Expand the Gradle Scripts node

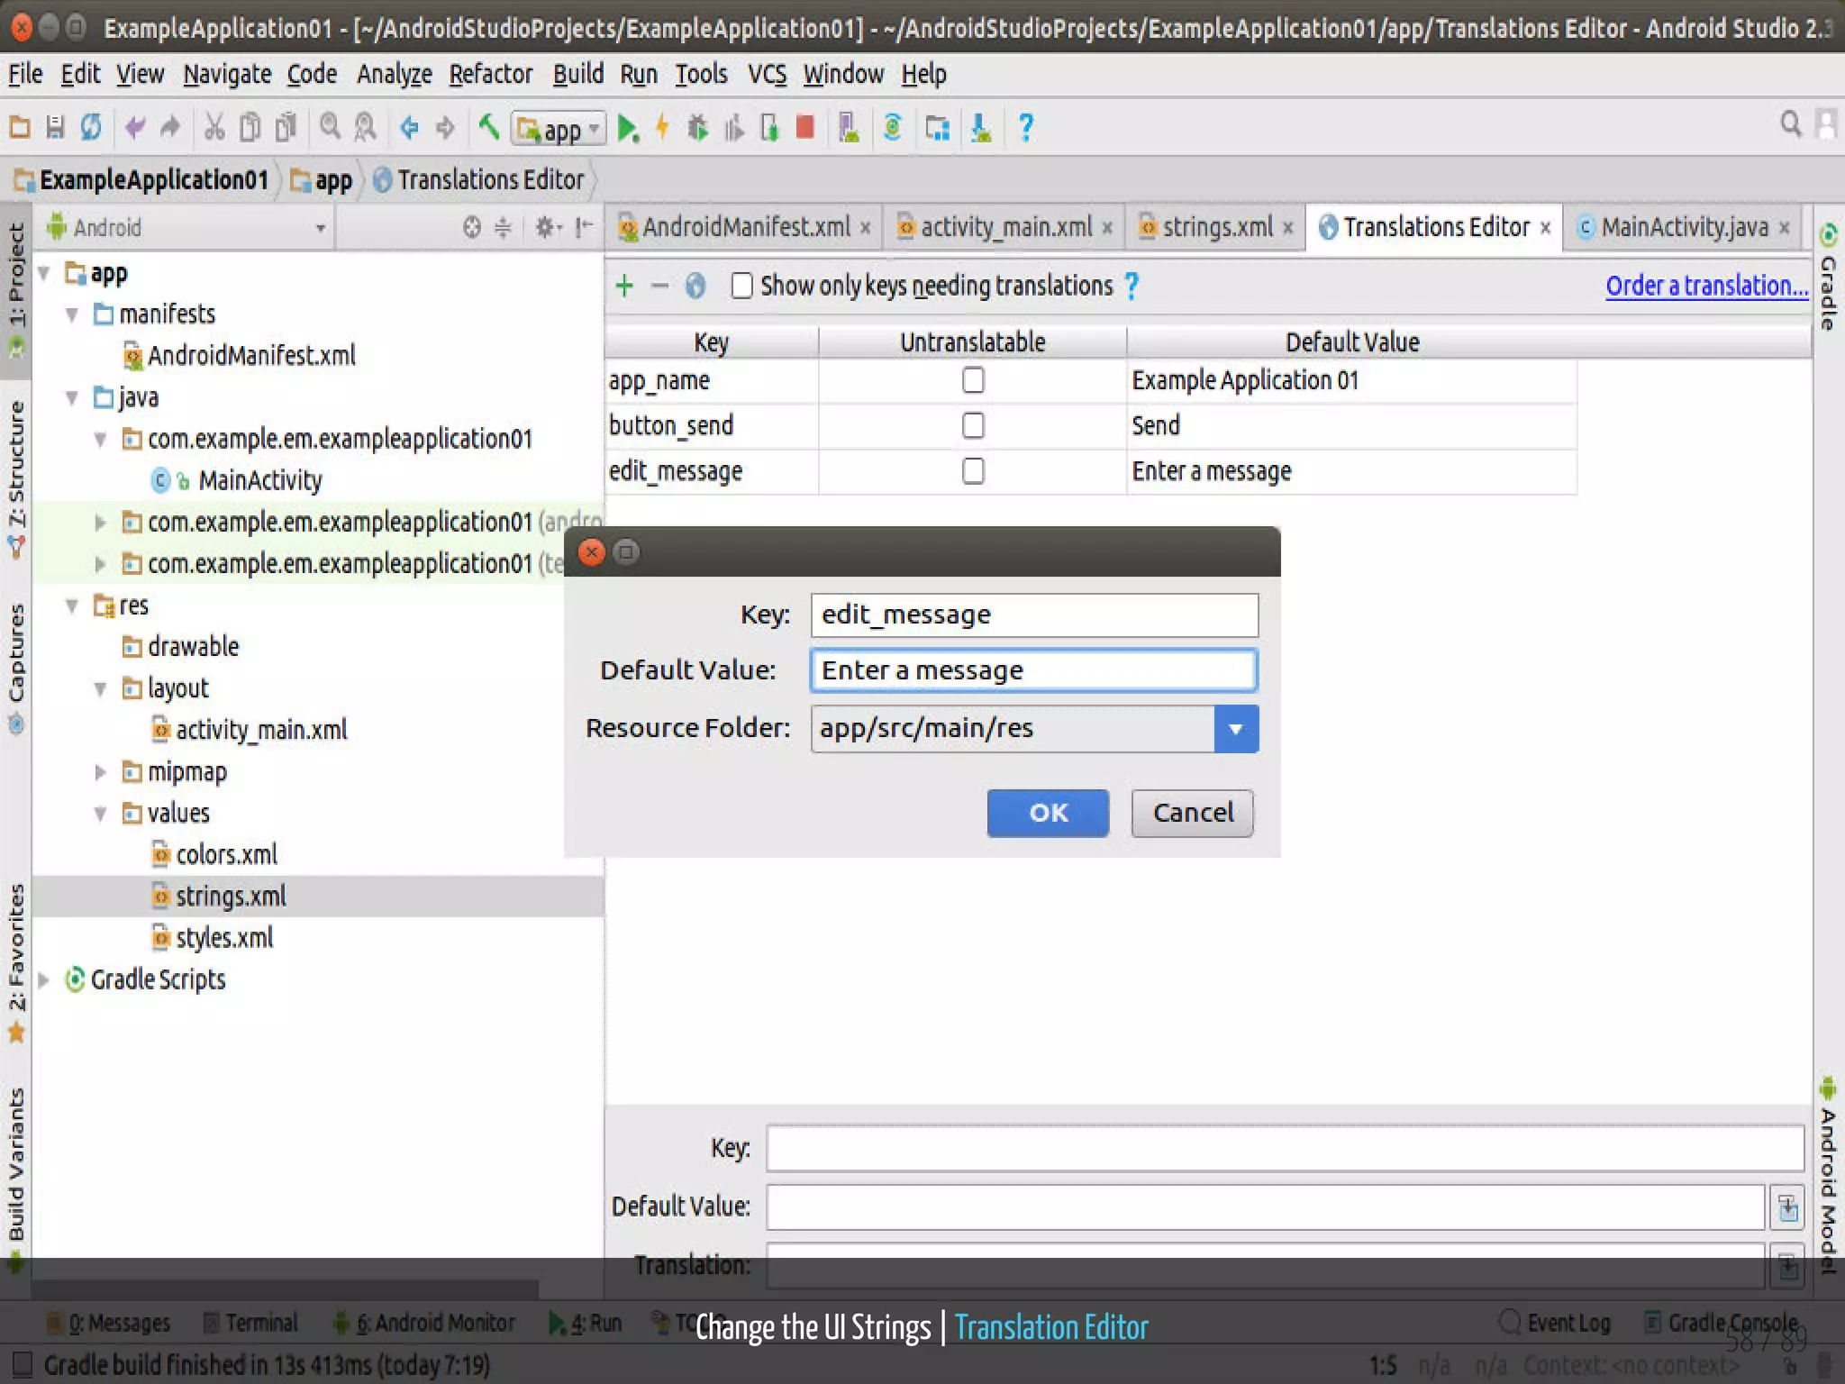click(x=43, y=980)
